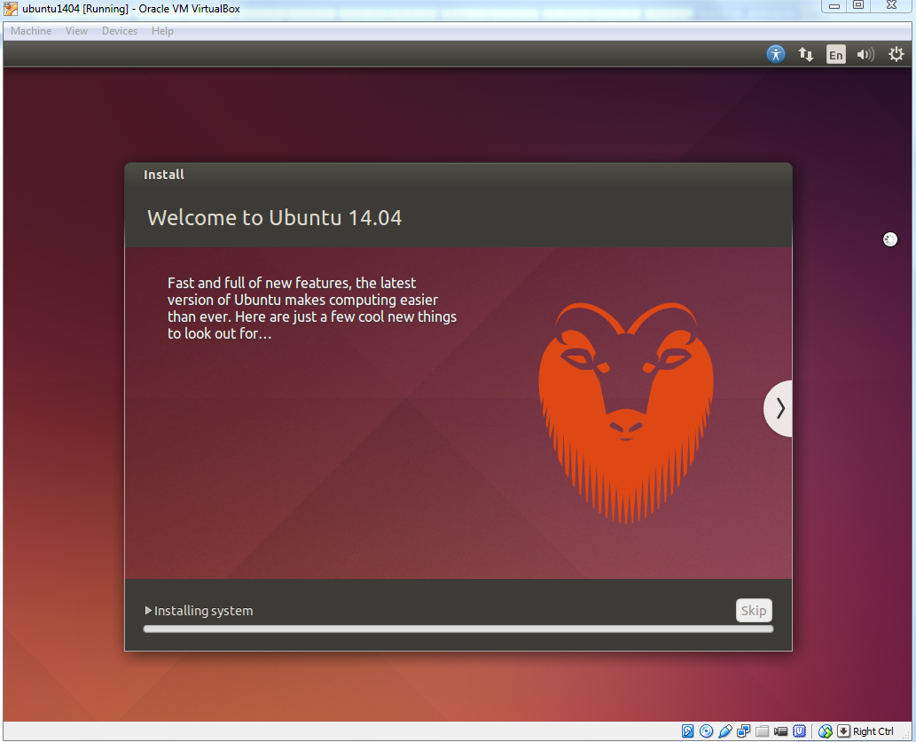Skip the installation slideshow
This screenshot has height=742, width=916.
(753, 610)
